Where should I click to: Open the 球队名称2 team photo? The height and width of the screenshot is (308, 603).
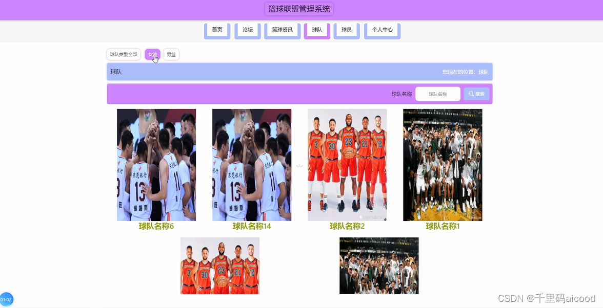tap(347, 165)
